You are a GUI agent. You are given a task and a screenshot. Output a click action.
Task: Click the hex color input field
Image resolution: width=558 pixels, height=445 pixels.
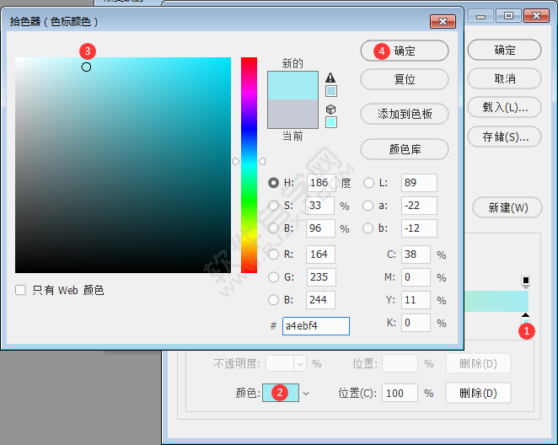coord(315,325)
